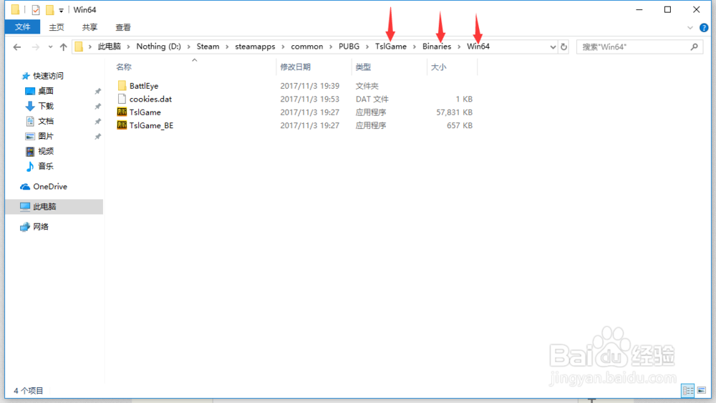Switch to the 主页 ribbon tab
716x403 pixels.
pos(57,27)
